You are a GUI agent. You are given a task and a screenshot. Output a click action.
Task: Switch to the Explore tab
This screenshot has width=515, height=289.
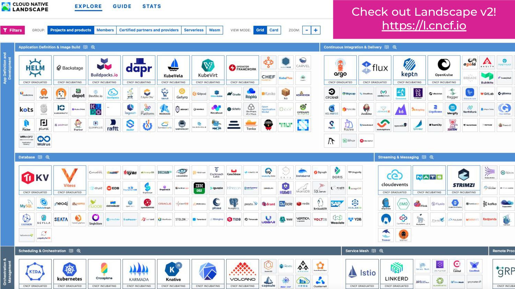click(x=88, y=6)
